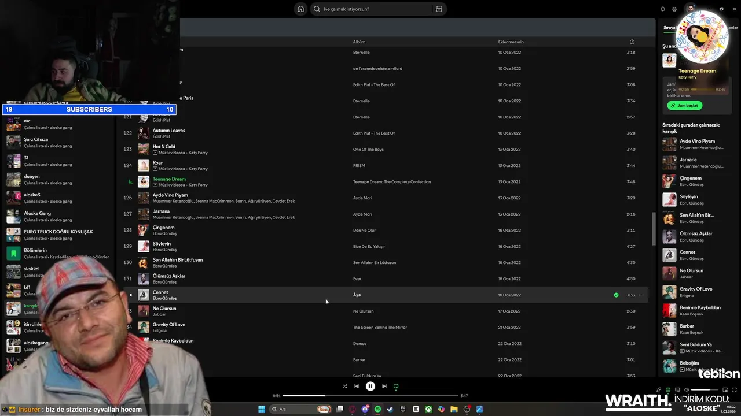Image resolution: width=741 pixels, height=416 pixels.
Task: Open Discord from the taskbar
Action: (365, 409)
